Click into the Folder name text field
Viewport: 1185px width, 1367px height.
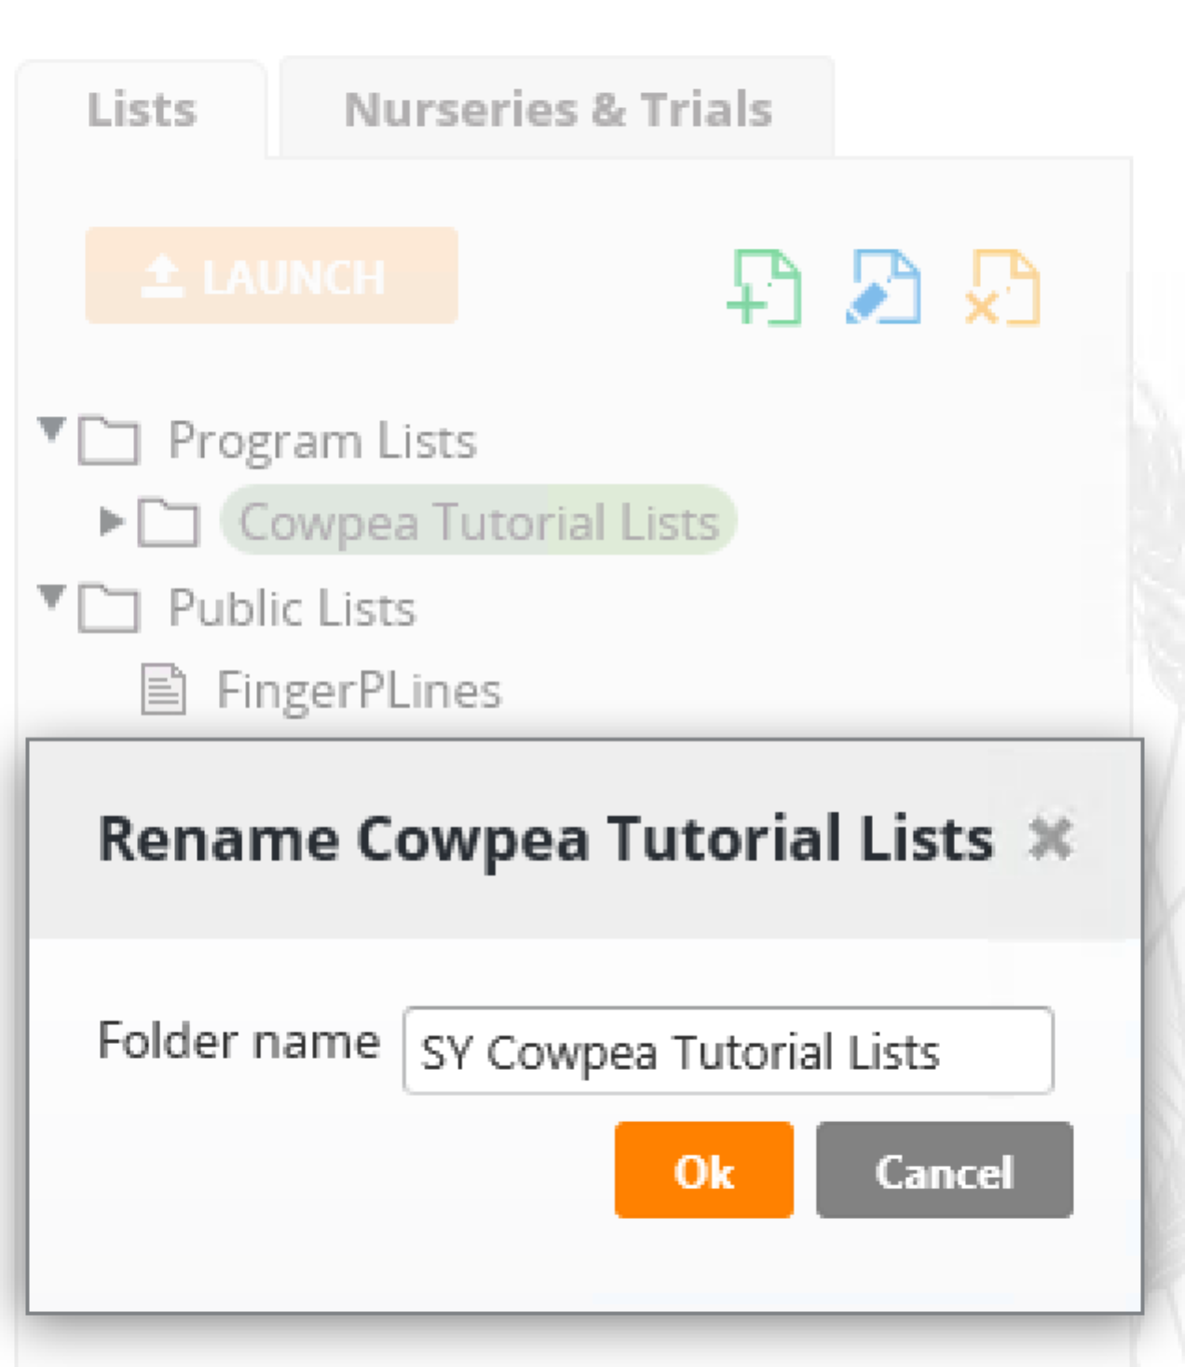[x=729, y=1050]
